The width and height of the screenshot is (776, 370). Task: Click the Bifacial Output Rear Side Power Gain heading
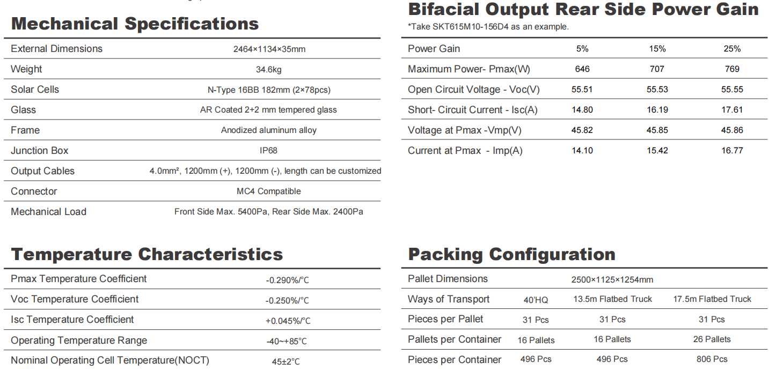[583, 9]
